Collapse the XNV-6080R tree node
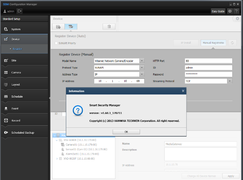 [x=57, y=140]
